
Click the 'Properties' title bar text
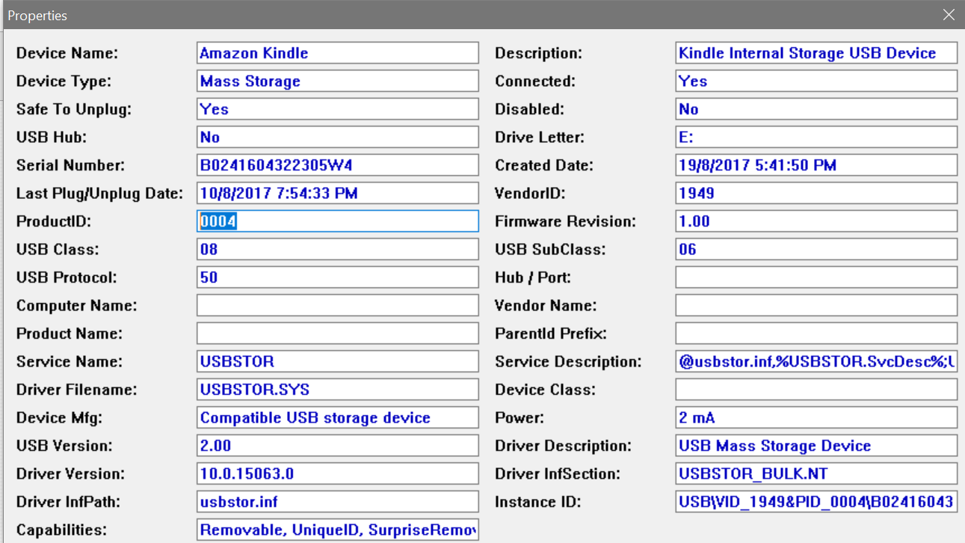pyautogui.click(x=37, y=15)
